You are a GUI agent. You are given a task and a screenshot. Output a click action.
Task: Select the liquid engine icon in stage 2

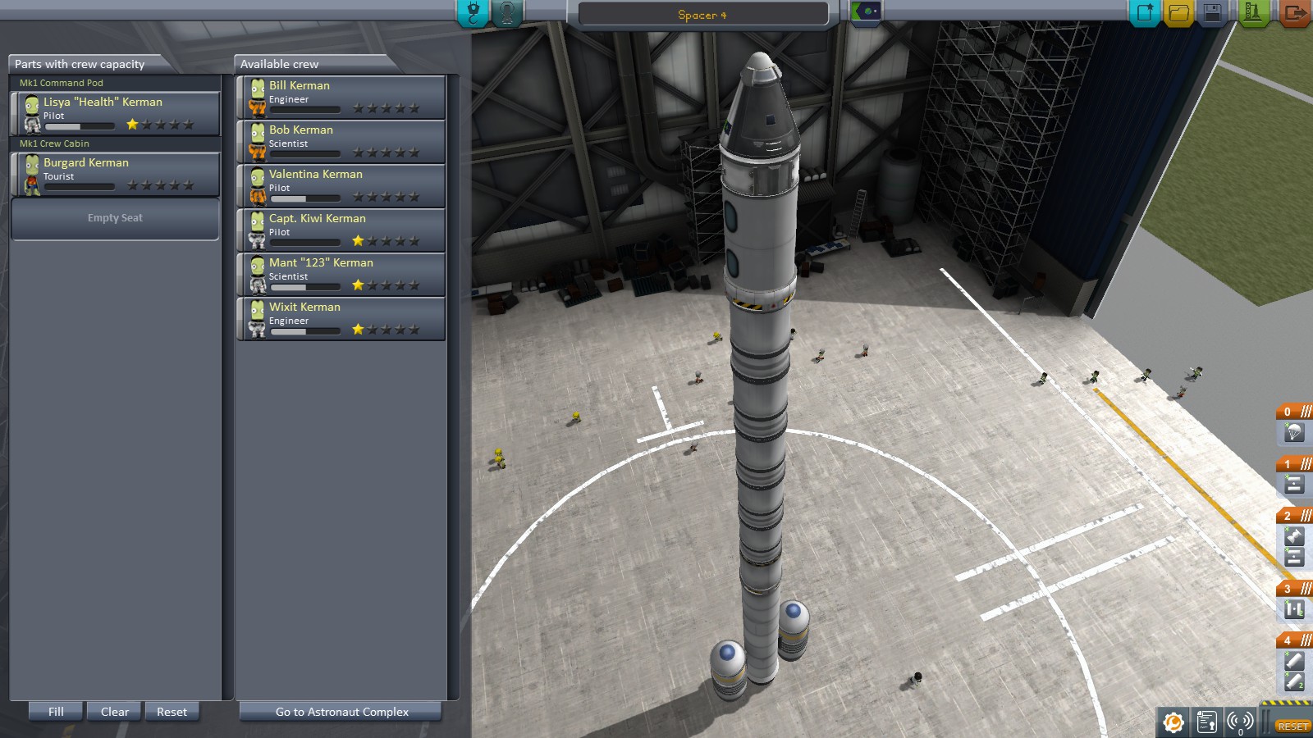tap(1294, 536)
